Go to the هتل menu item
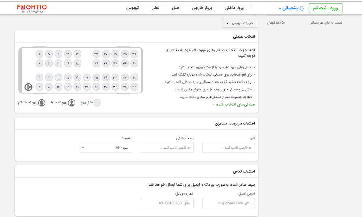The height and width of the screenshot is (217, 362). (176, 8)
